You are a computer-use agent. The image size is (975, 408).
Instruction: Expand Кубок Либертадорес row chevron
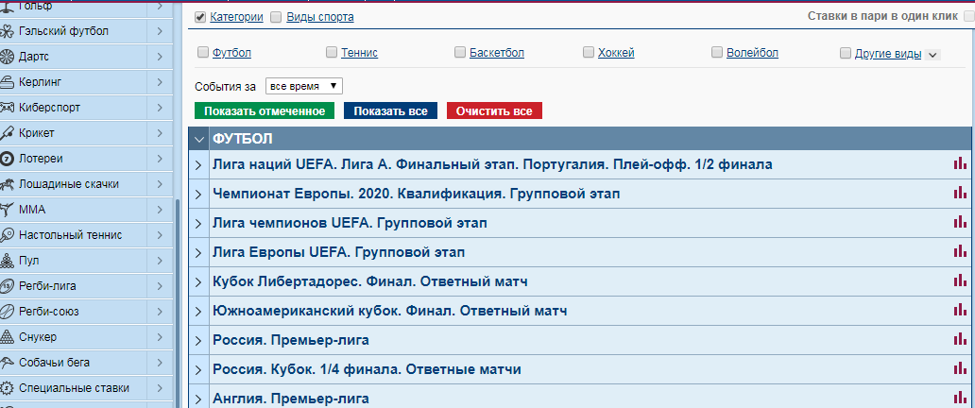[x=199, y=282]
